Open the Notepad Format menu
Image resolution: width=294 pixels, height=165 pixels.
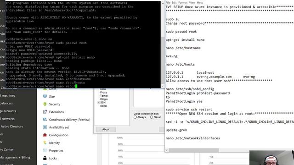coord(183,2)
